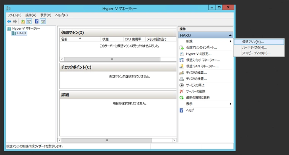Screen dimensions: 289x155
Task: Open Hyper-V の設定... action
Action: [x=198, y=54]
